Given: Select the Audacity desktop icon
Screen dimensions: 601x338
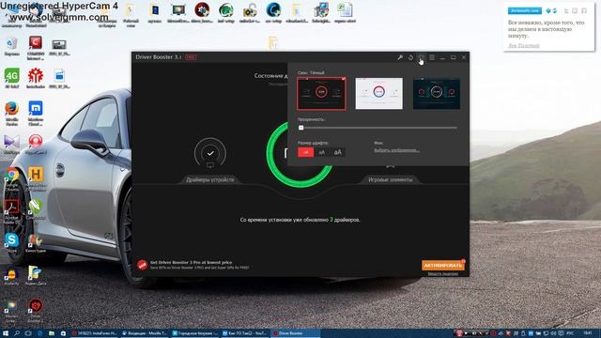Looking at the screenshot, I should [12, 276].
